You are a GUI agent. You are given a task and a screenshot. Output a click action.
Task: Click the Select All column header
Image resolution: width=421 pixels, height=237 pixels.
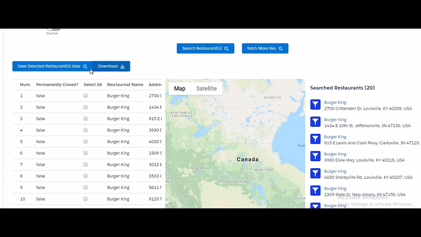point(93,85)
